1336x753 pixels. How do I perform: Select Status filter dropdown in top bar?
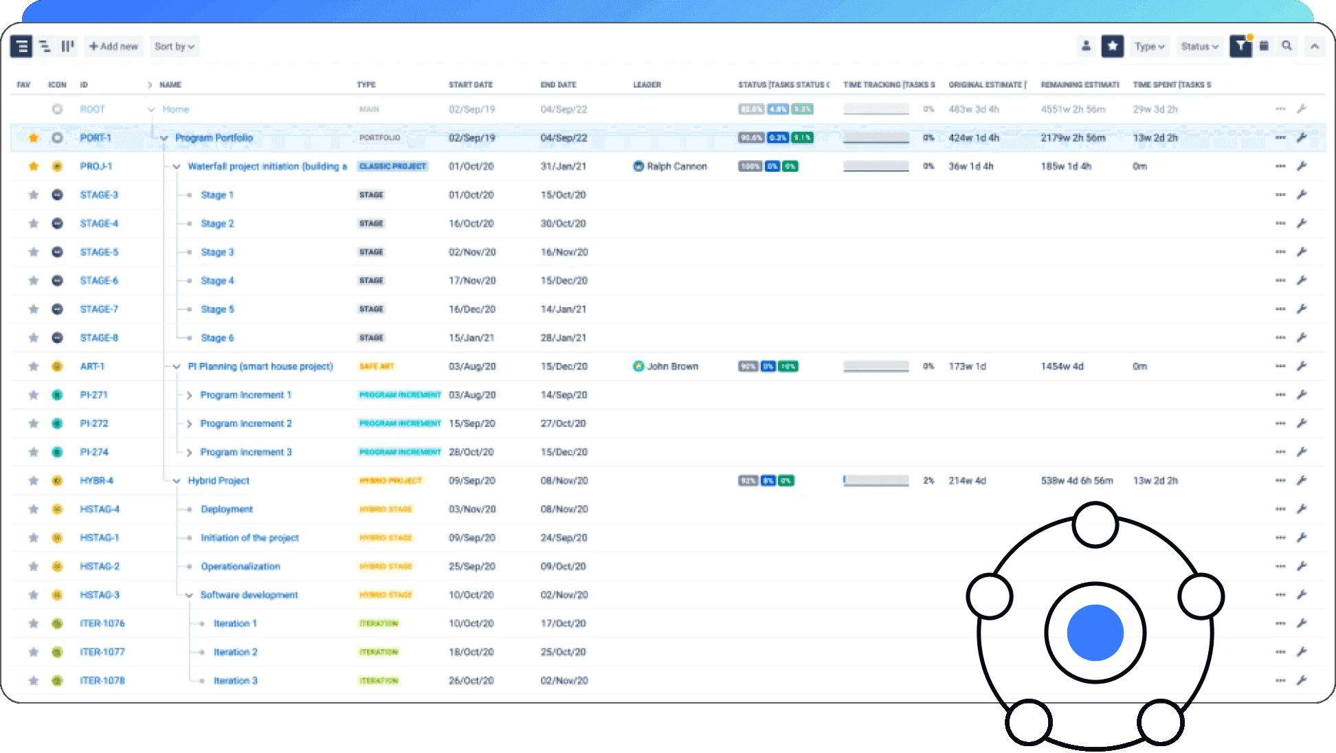coord(1199,46)
